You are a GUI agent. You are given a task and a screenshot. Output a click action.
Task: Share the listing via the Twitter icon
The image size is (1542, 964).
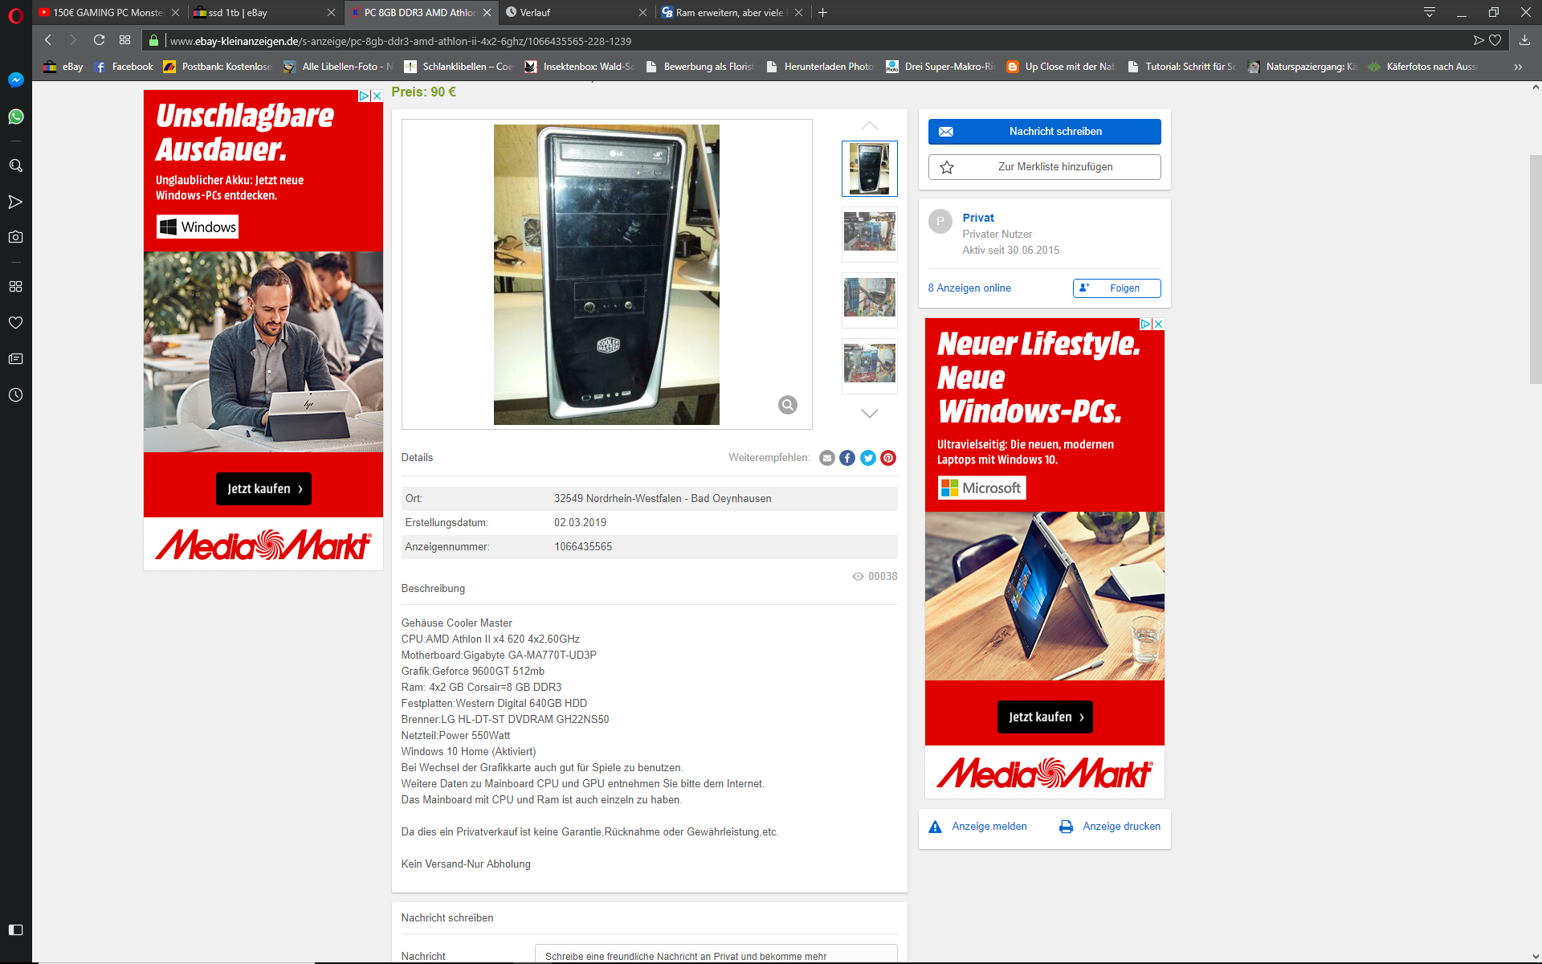[x=868, y=458]
